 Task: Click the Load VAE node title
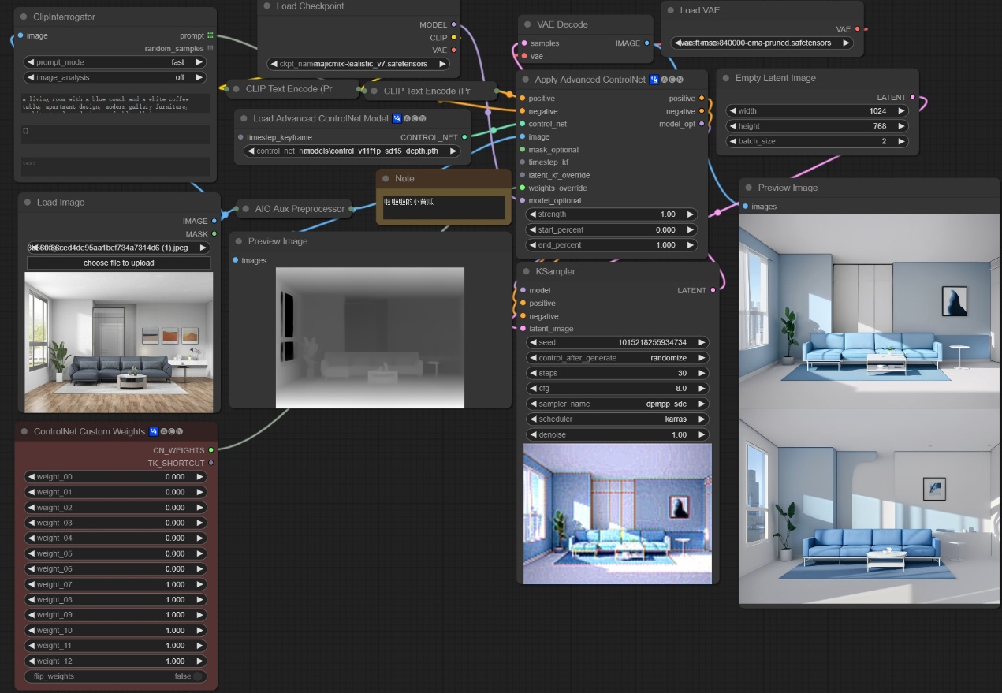click(700, 10)
